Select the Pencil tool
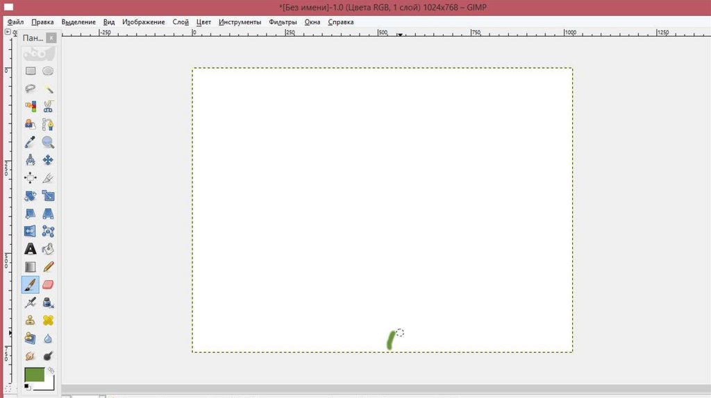 pyautogui.click(x=48, y=267)
